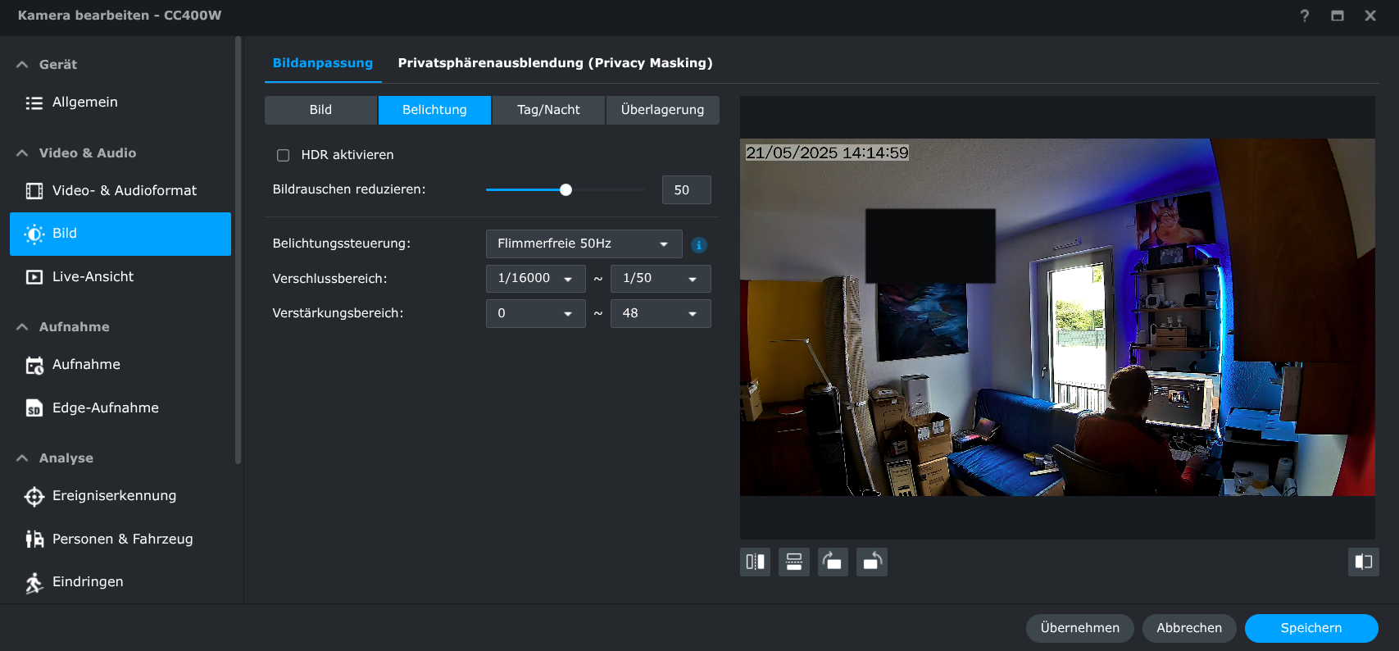Go to Edge-Aufnahme settings
This screenshot has height=651, width=1399.
tap(105, 407)
